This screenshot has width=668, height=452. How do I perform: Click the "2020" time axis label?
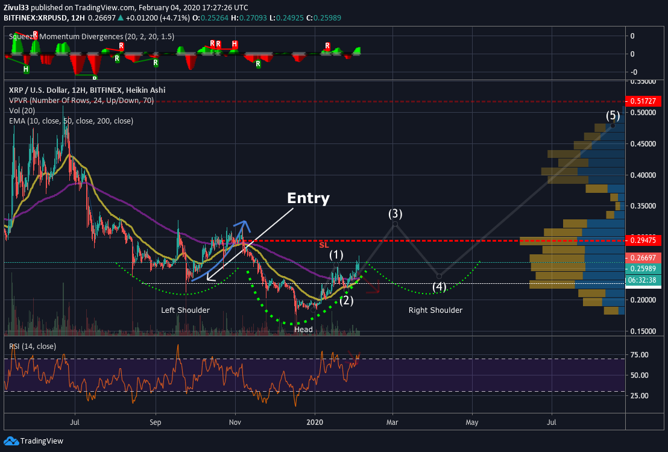point(315,422)
